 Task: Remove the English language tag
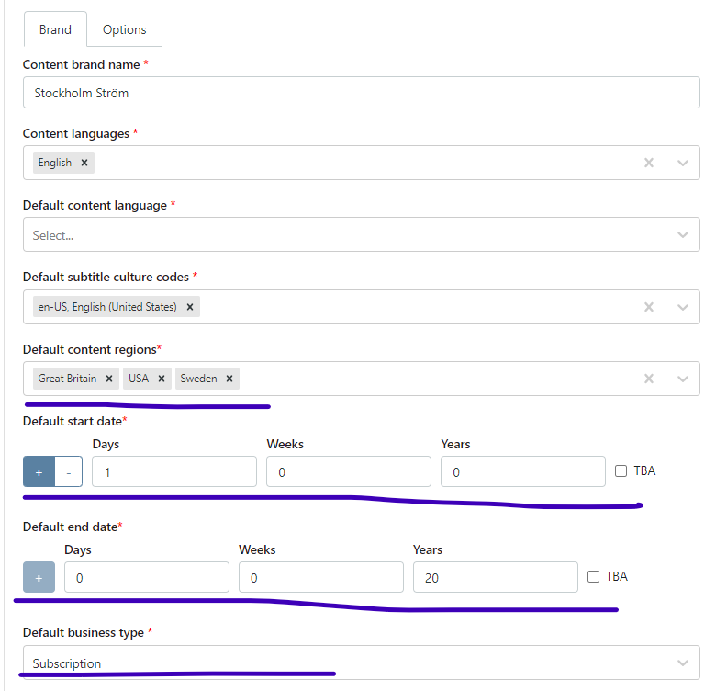pos(84,163)
